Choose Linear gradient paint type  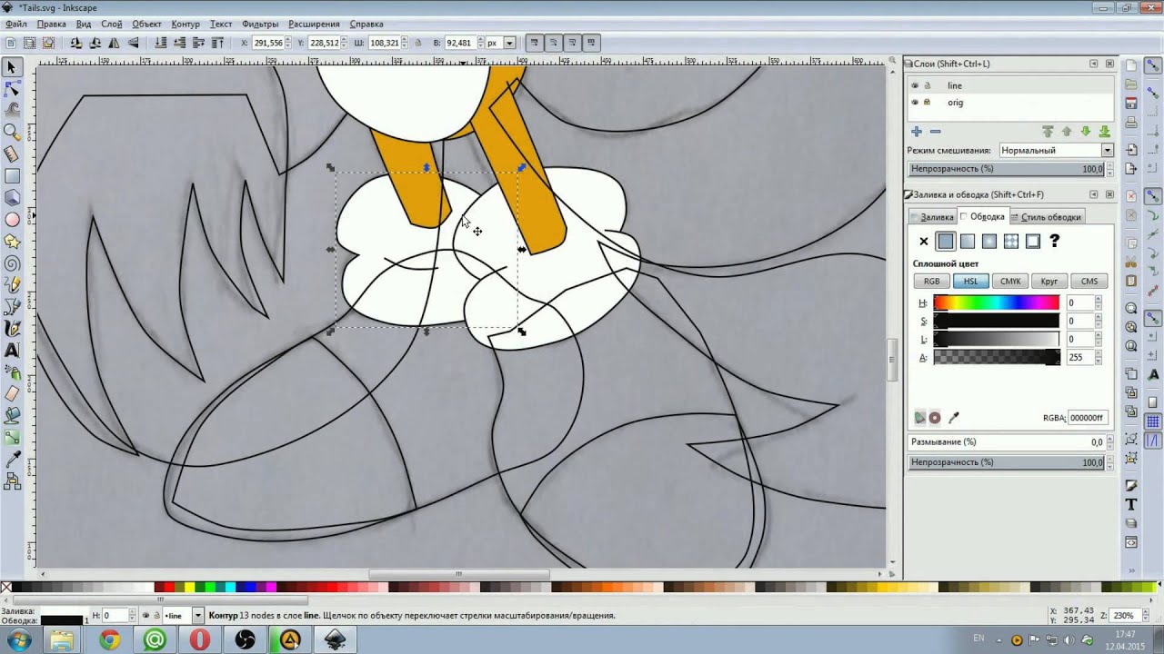point(968,242)
